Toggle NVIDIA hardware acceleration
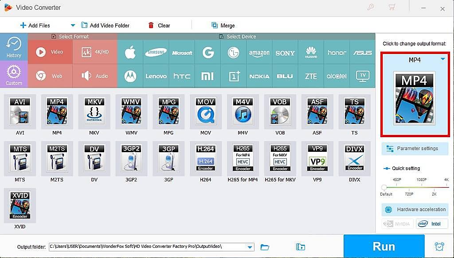Screen dimensions: 454x258 (x=398, y=223)
